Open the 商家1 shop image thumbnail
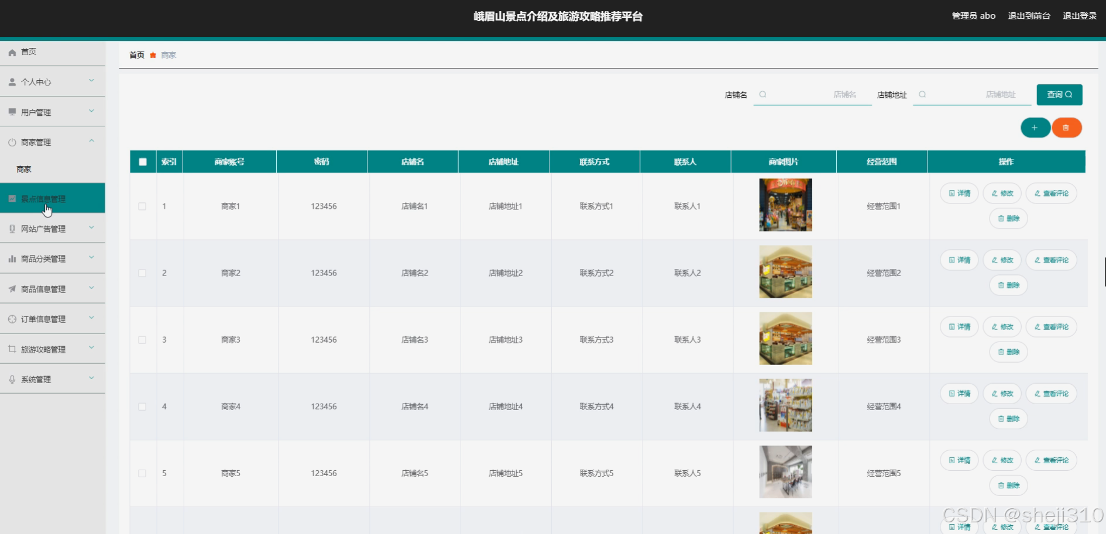Image resolution: width=1106 pixels, height=534 pixels. (785, 205)
